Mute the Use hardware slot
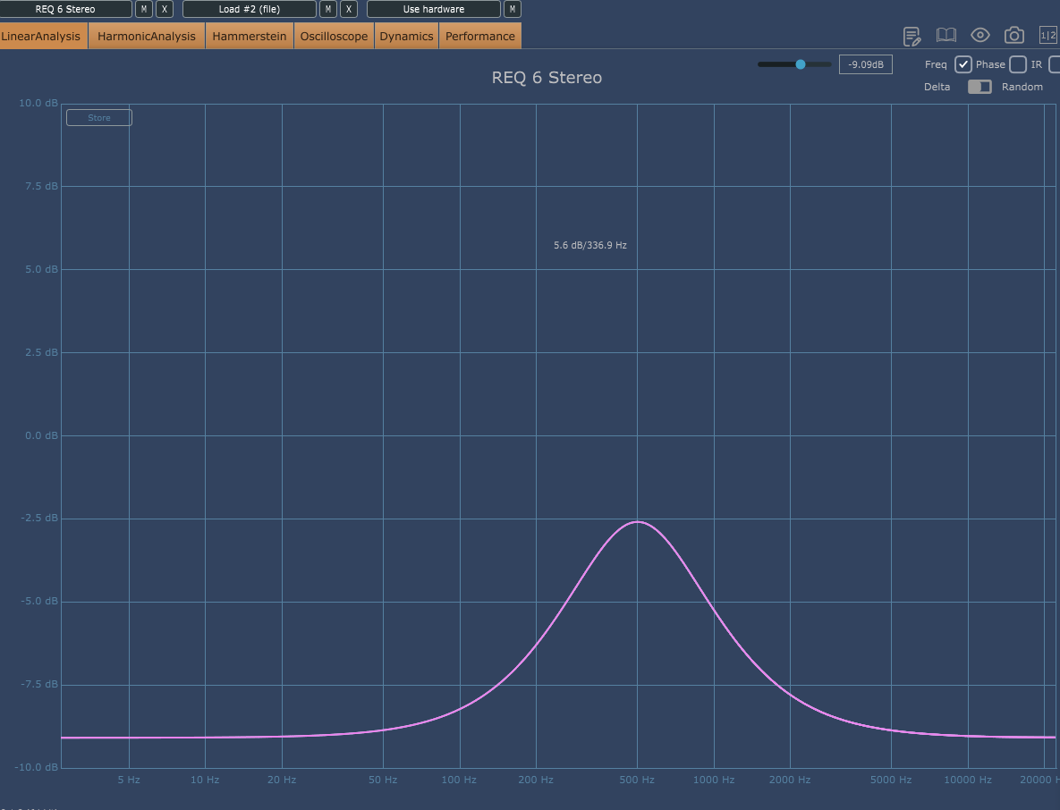Image resolution: width=1060 pixels, height=810 pixels. pyautogui.click(x=512, y=9)
